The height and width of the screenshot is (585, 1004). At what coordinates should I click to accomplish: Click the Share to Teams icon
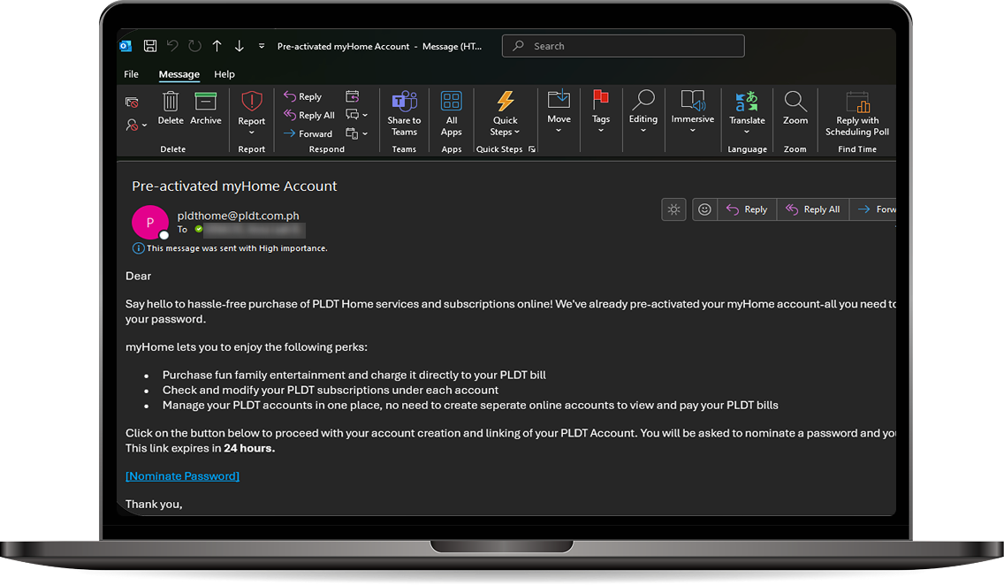click(404, 102)
